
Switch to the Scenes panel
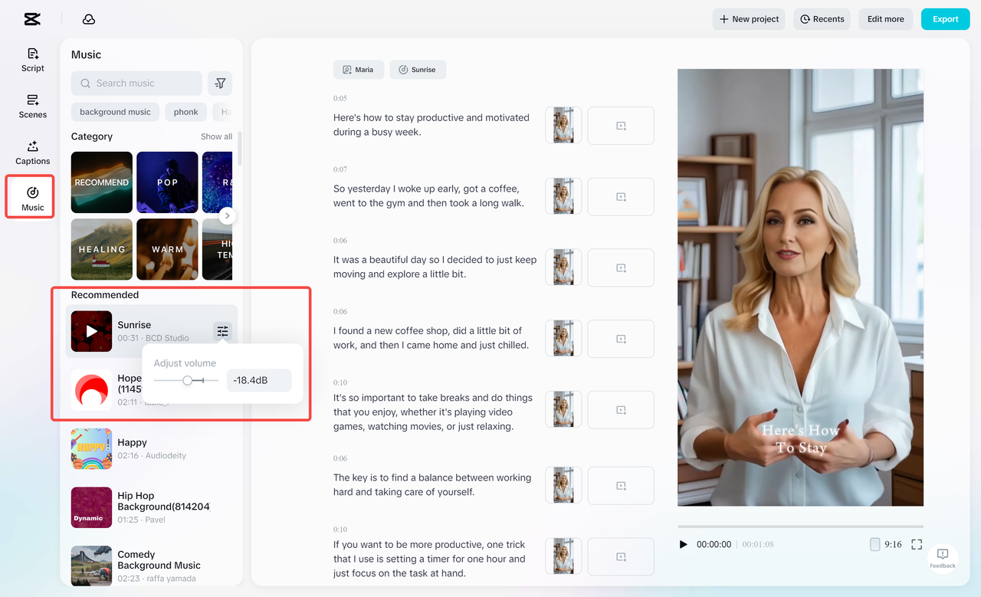pyautogui.click(x=33, y=107)
